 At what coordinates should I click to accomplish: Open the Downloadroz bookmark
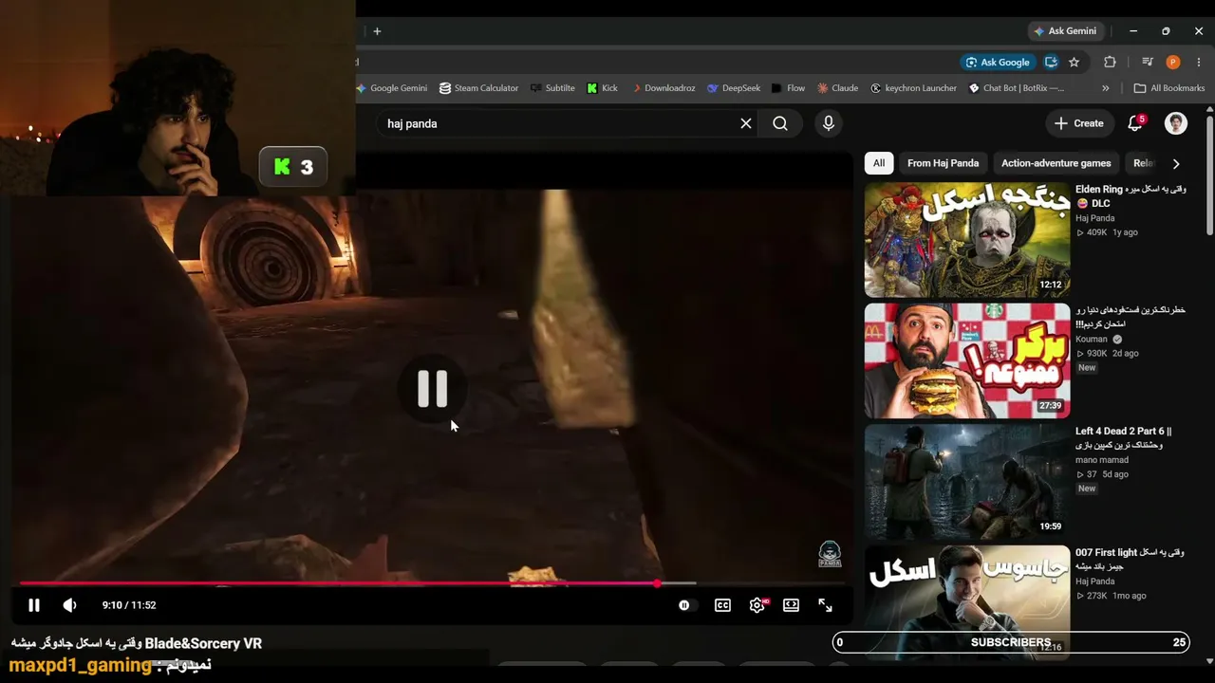click(x=663, y=88)
